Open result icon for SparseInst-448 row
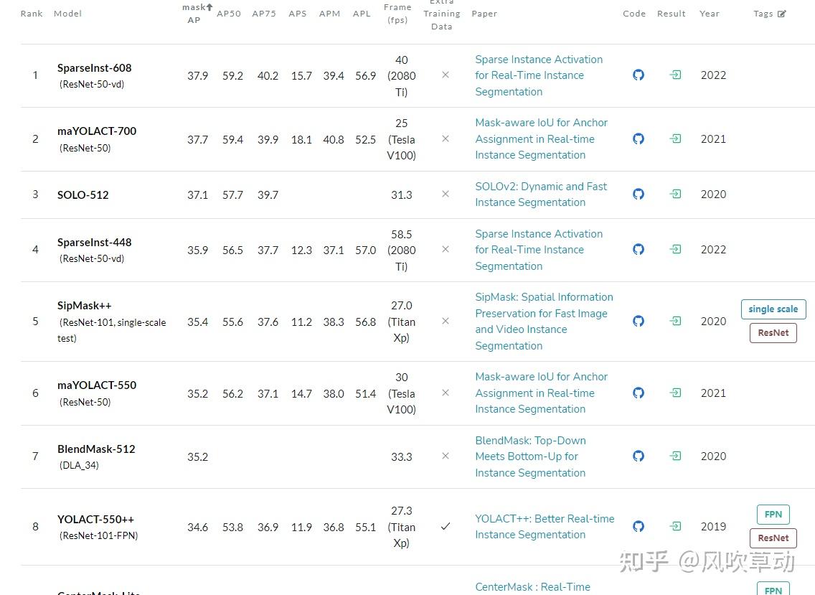The image size is (815, 595). point(675,249)
